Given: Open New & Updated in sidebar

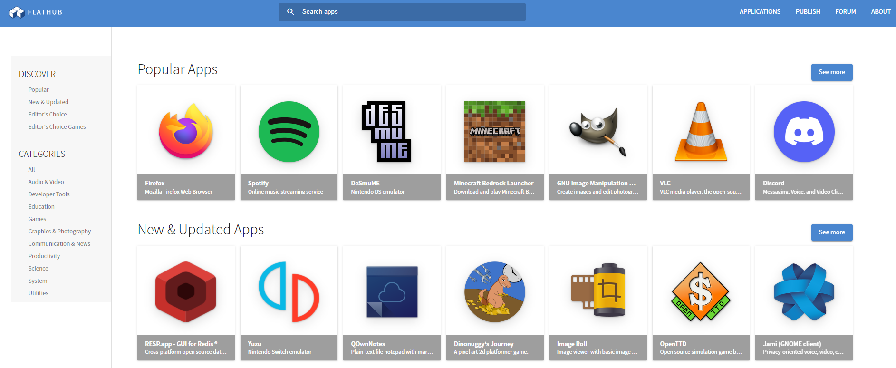Looking at the screenshot, I should pos(48,102).
